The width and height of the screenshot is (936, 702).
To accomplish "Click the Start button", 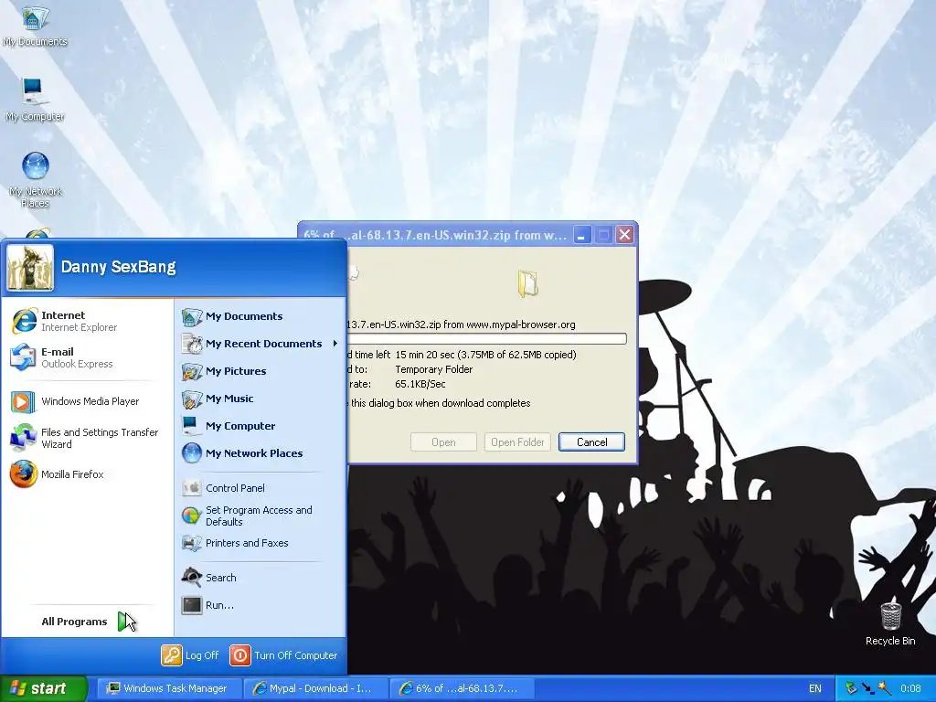I will pos(43,688).
